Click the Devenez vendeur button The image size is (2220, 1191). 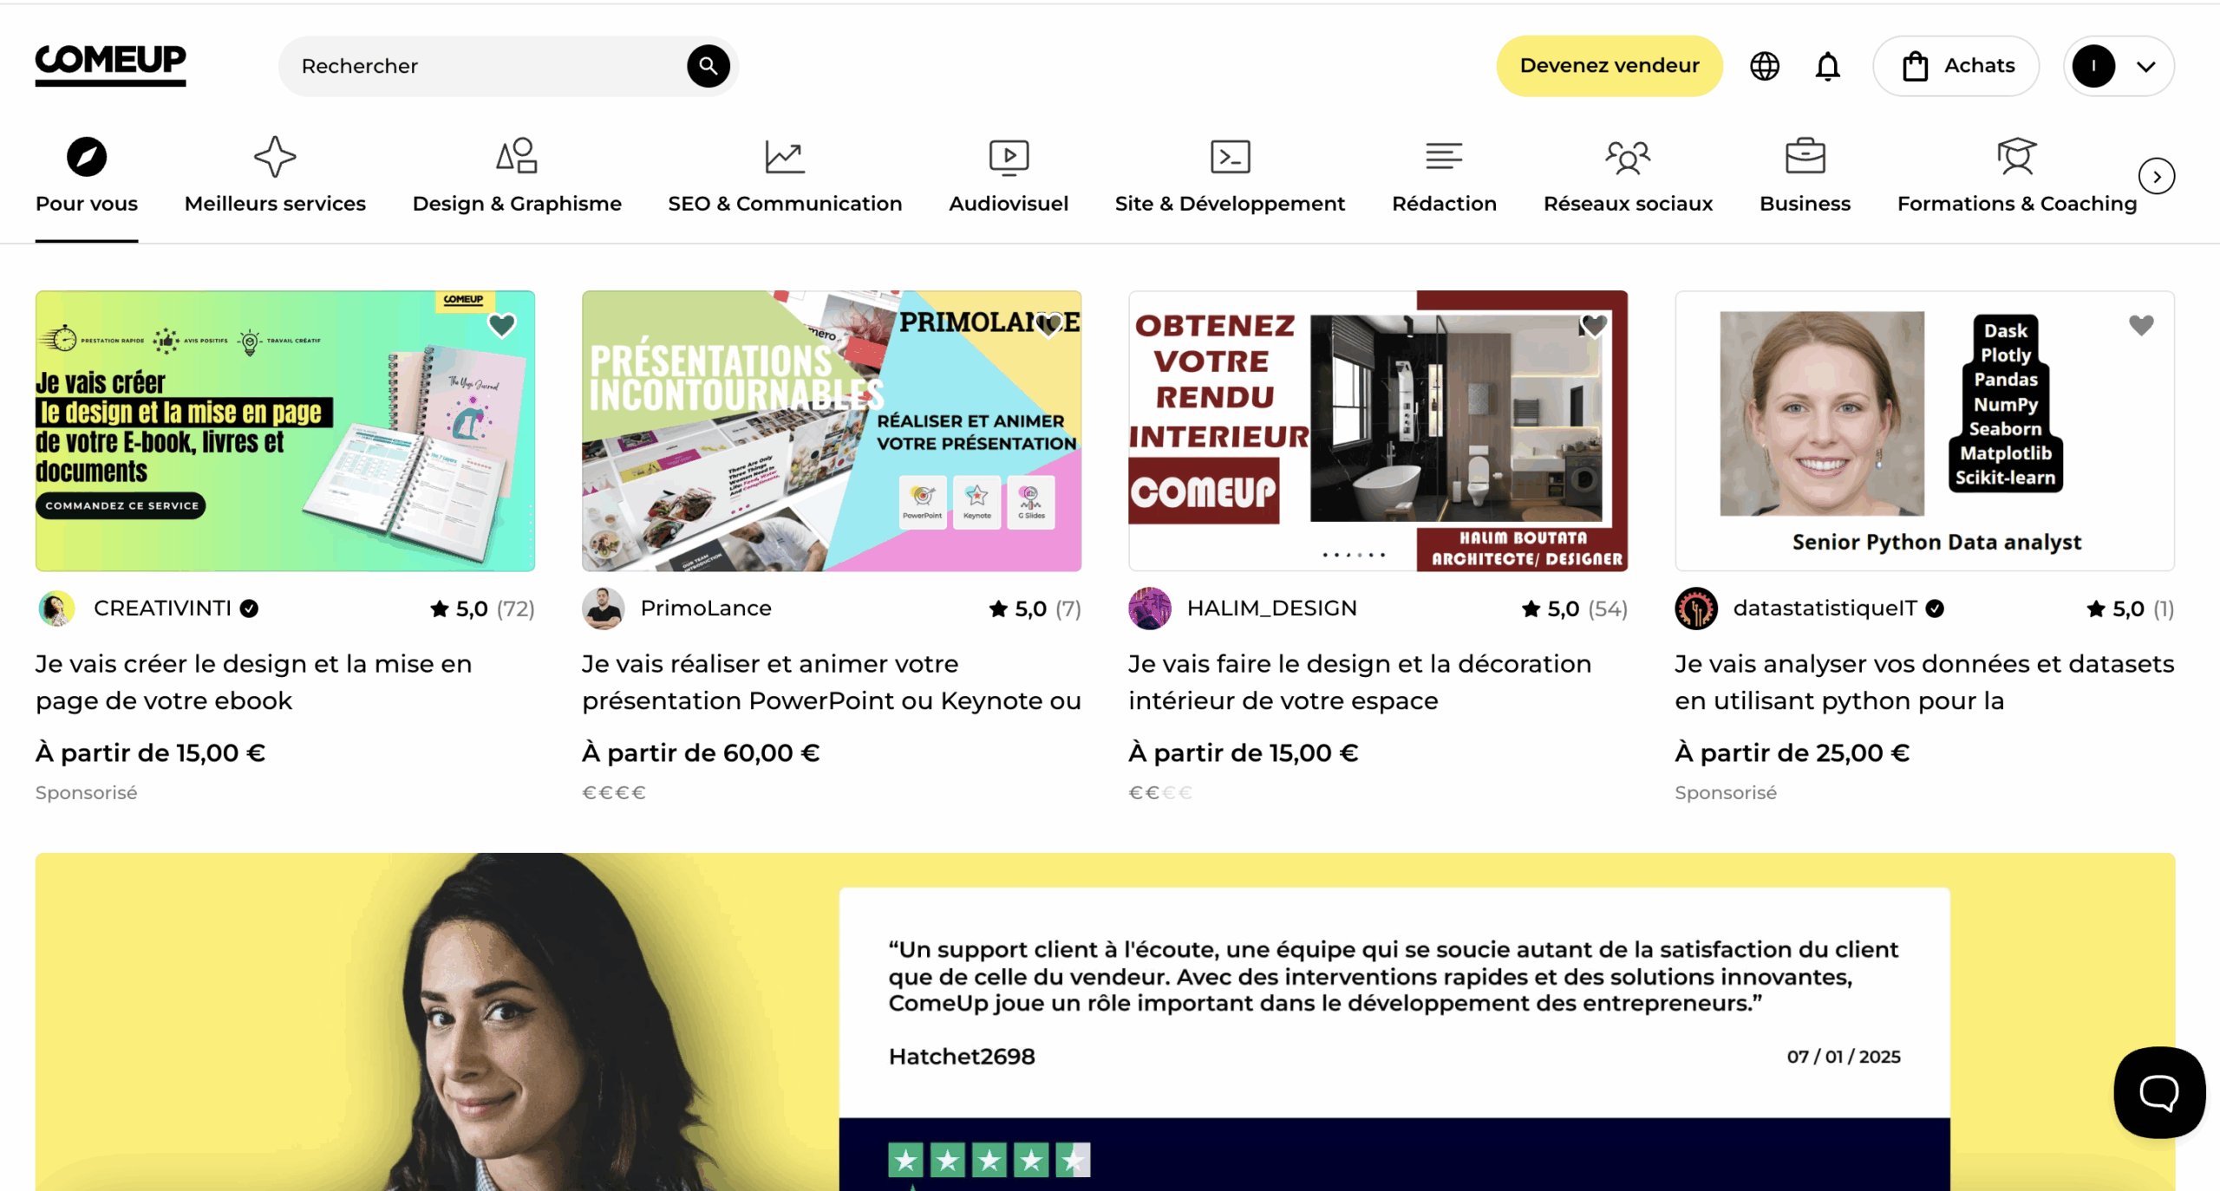click(x=1609, y=66)
